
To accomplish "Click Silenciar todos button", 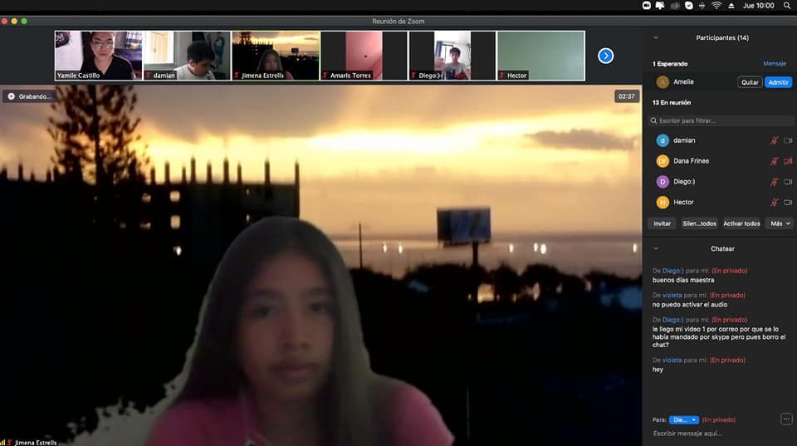I will pyautogui.click(x=699, y=223).
